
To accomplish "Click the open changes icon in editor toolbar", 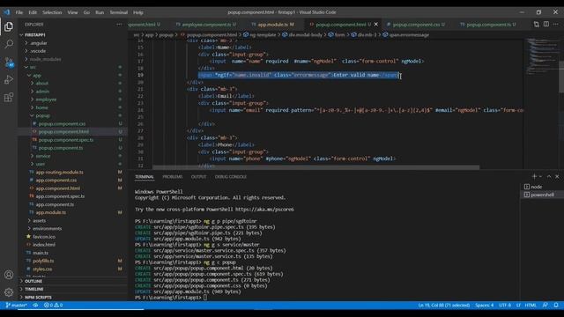I will (537, 25).
